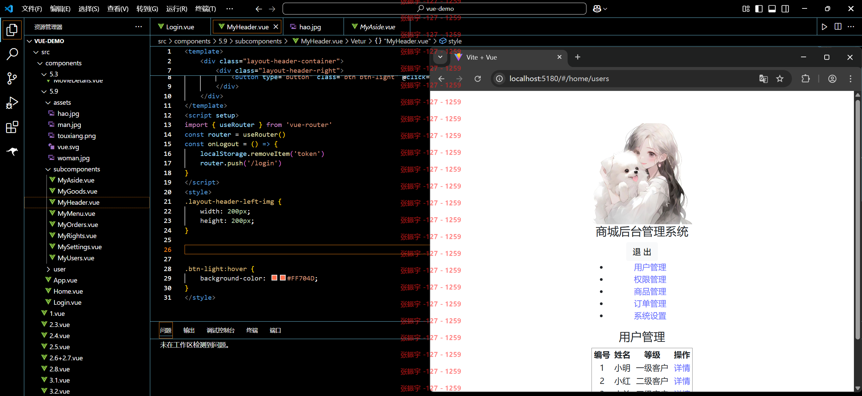Open the browser tab search dropdown
The width and height of the screenshot is (862, 396).
coord(440,57)
